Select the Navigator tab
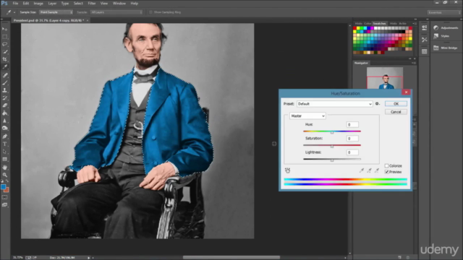Screen dimensions: 463x260 click(361, 63)
